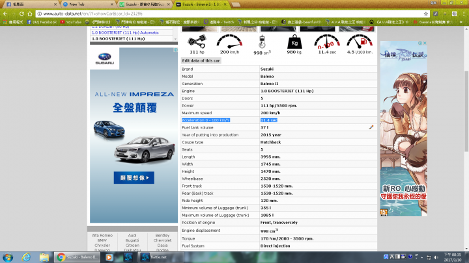469x263 pixels.
Task: Open the Dacia brand link
Action: (x=162, y=245)
